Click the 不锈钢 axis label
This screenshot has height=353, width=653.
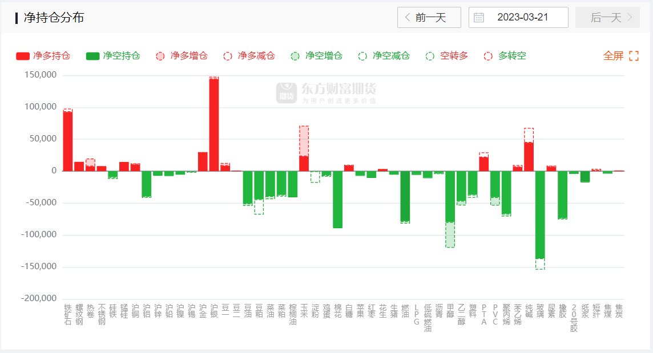click(101, 315)
